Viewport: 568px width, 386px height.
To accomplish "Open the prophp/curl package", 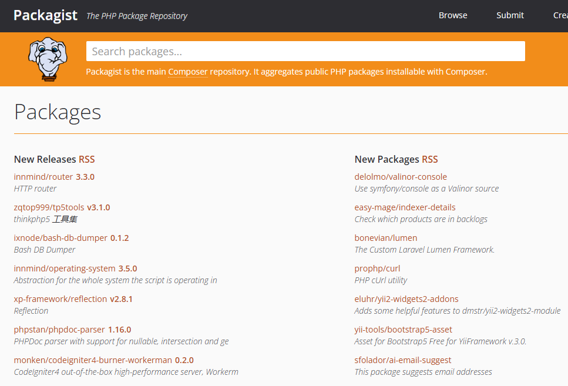I will (x=377, y=268).
